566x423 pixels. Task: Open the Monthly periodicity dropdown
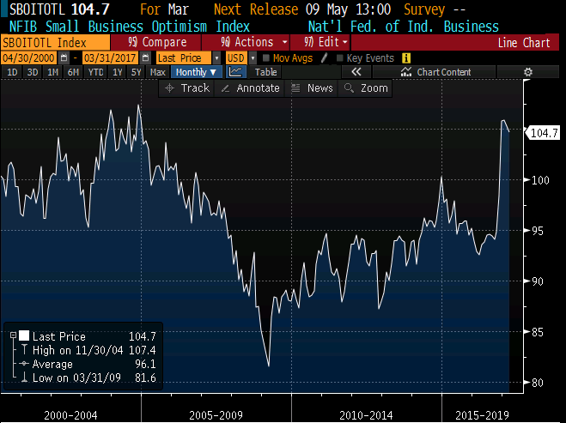(x=197, y=72)
